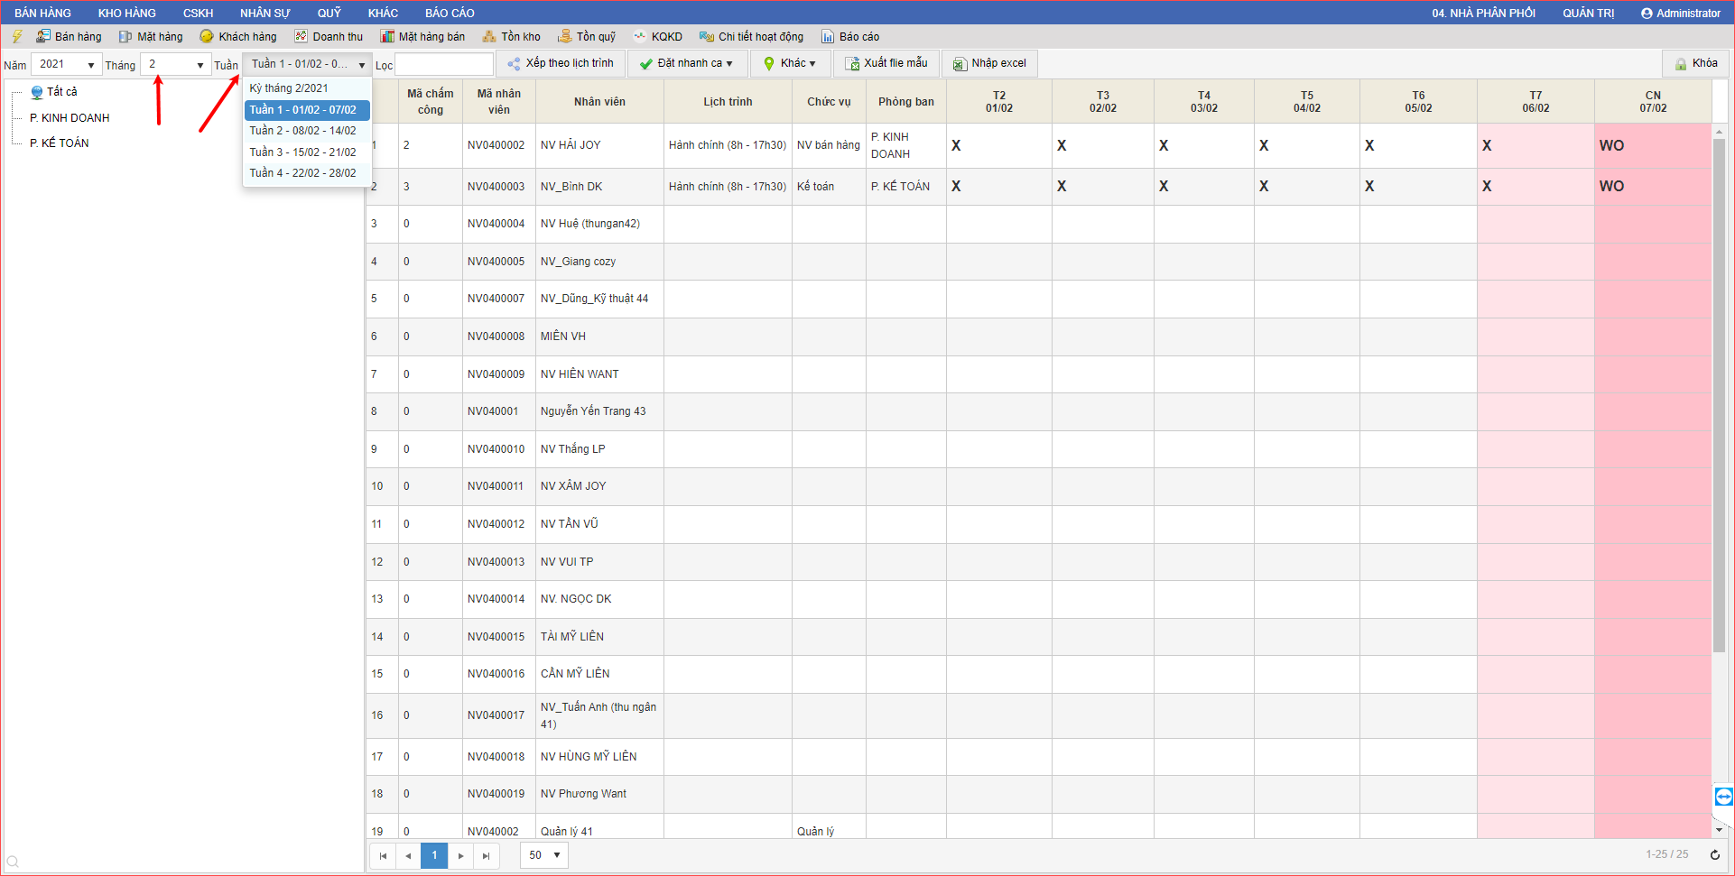Click the Xếp theo lịch trình button
This screenshot has height=876, width=1735.
point(561,63)
